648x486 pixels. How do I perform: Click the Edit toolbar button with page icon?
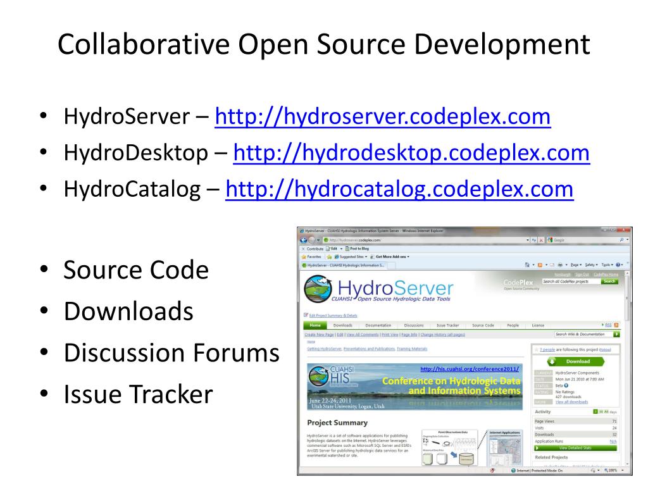click(x=332, y=249)
